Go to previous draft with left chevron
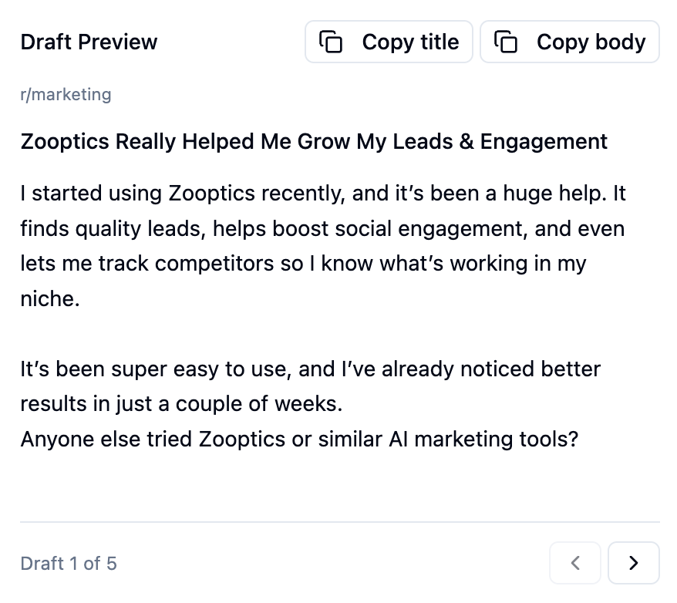Screen dimensions: 677x603 click(574, 563)
